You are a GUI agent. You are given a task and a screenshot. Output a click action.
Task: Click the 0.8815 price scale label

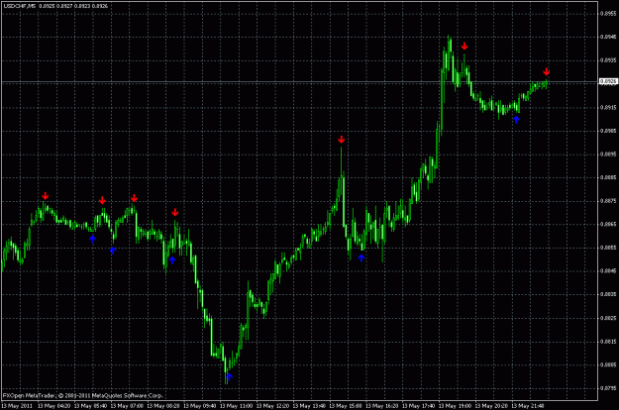click(x=608, y=342)
